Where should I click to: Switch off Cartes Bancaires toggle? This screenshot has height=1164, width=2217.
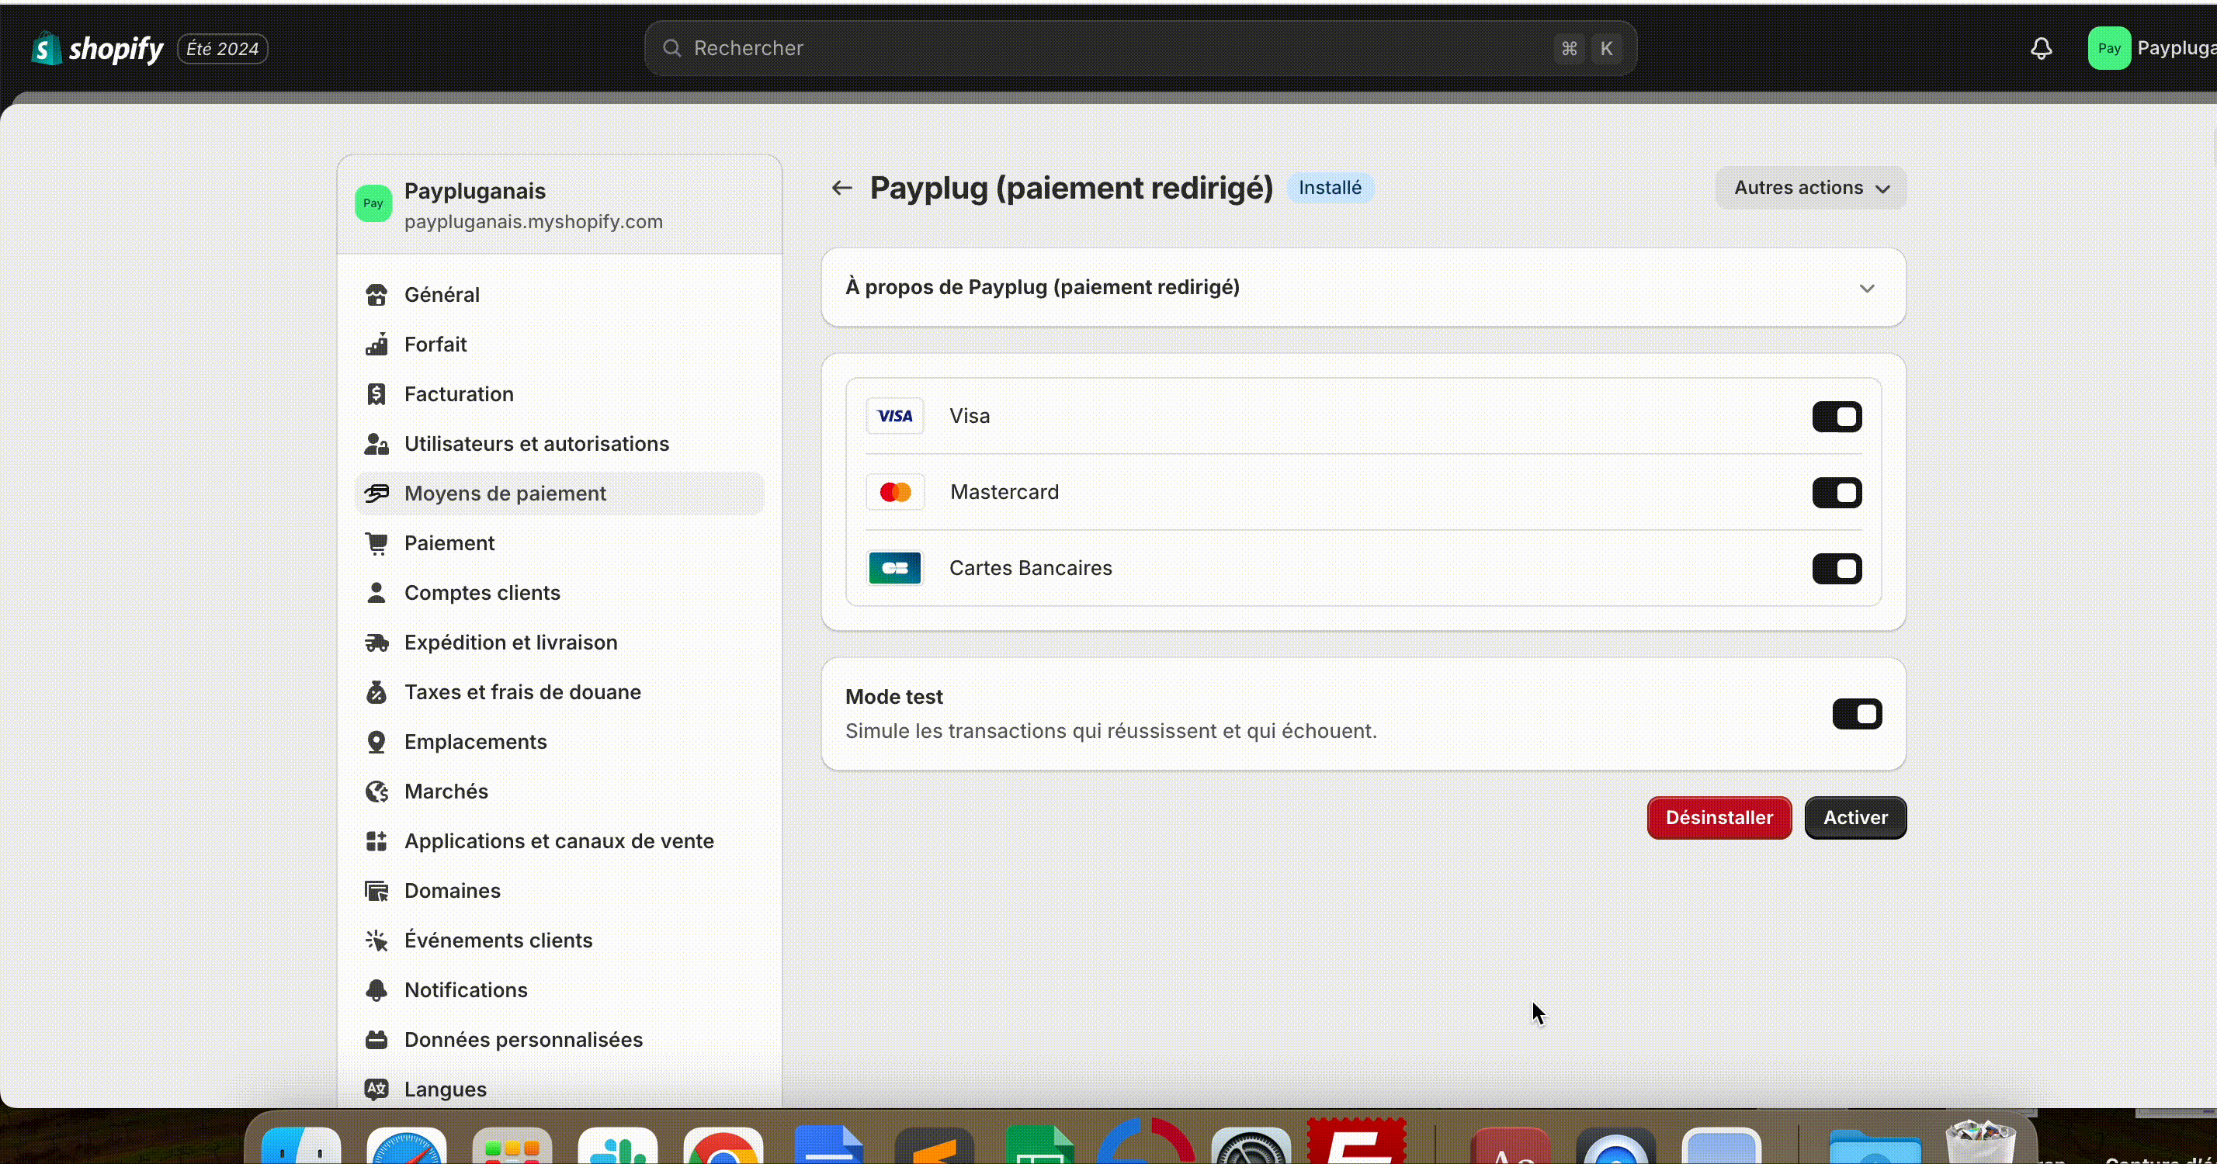(1836, 569)
